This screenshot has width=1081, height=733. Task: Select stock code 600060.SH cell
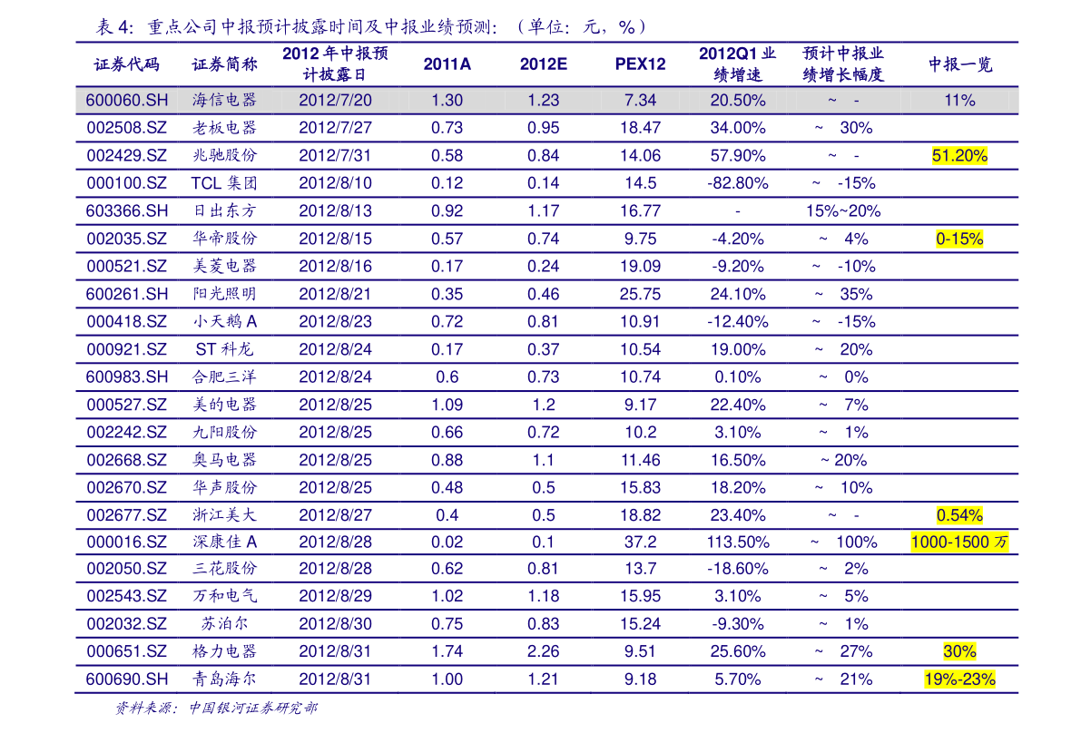tap(127, 101)
